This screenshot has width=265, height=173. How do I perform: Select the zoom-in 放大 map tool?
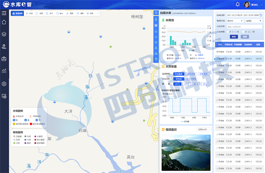click(x=49, y=14)
